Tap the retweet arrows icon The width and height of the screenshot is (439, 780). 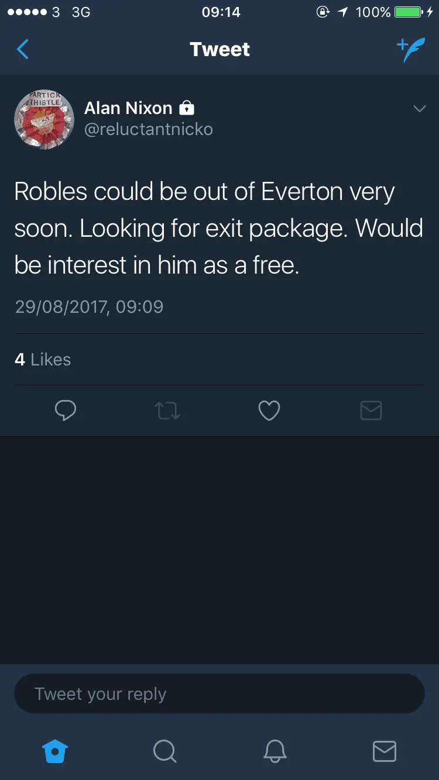[x=167, y=410]
